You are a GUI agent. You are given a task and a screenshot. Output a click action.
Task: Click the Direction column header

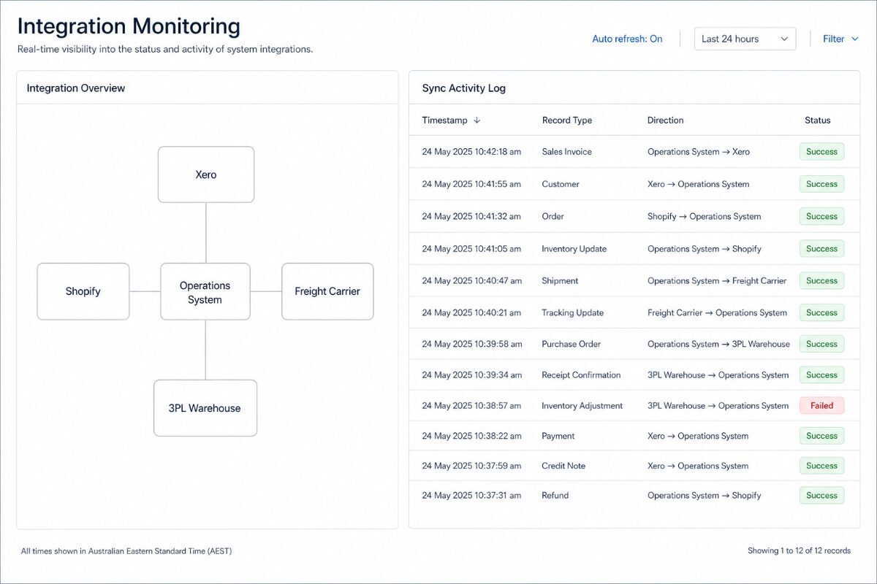point(666,120)
